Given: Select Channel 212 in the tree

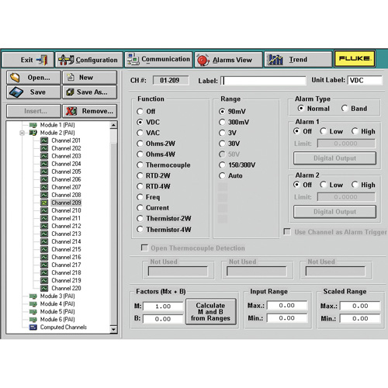Looking at the screenshot, I should coord(66,226).
